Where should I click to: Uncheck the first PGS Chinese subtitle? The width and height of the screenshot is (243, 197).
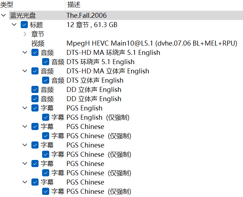[35, 127]
